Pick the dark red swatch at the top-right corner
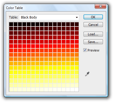This screenshot has height=102, width=113. coord(77,24)
